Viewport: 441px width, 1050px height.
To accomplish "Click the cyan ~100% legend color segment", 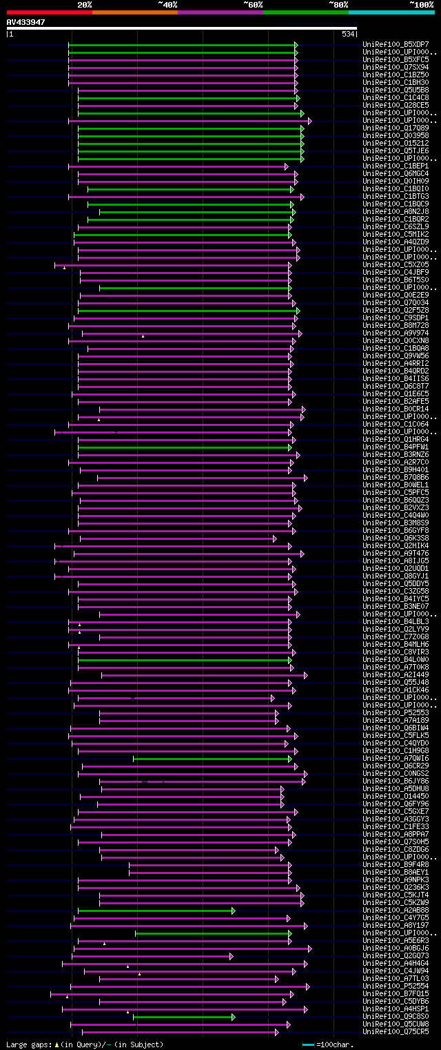I will pyautogui.click(x=391, y=12).
